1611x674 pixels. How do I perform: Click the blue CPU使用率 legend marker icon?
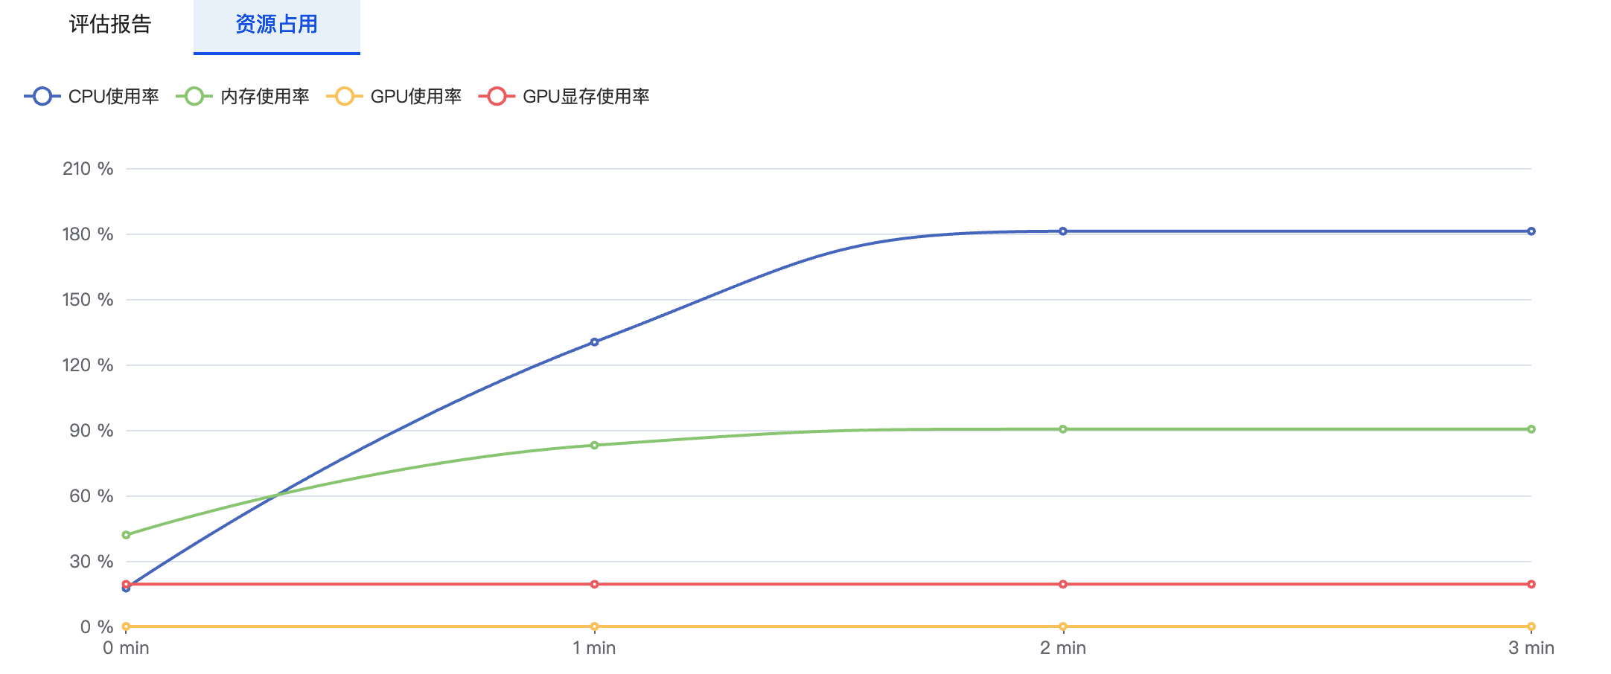tap(42, 97)
